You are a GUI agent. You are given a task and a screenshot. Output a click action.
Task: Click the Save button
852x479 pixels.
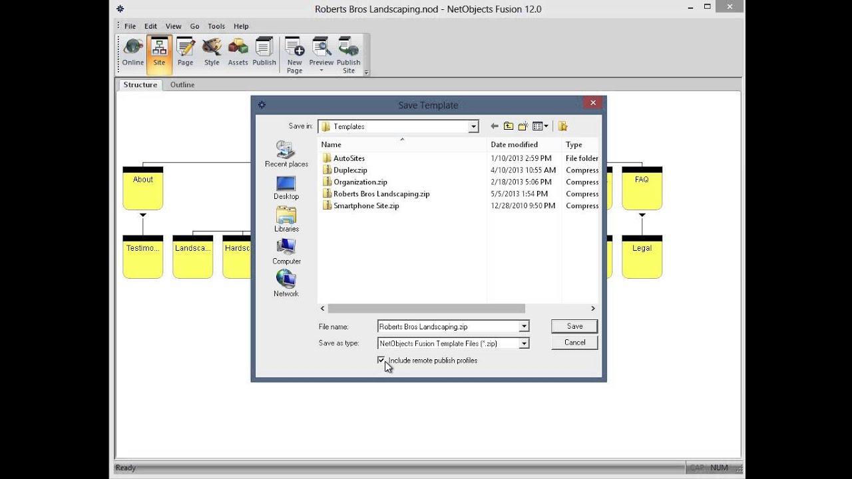574,326
